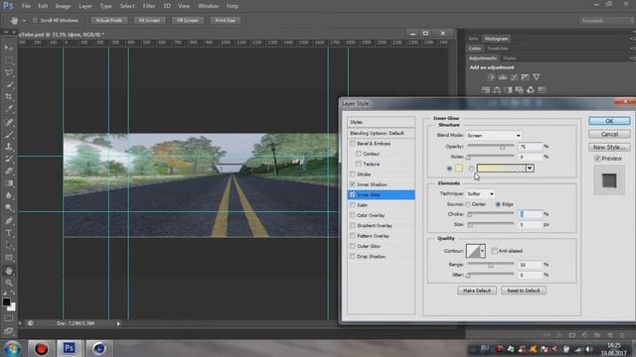Viewport: 636px width, 357px height.
Task: Enable the Color Overlay style
Action: click(x=353, y=215)
